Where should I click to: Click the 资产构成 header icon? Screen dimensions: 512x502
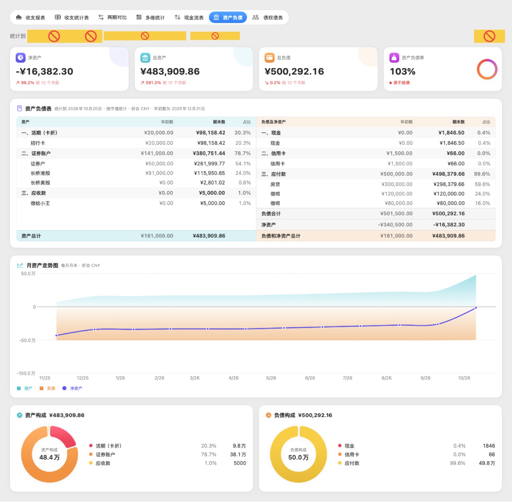20,415
